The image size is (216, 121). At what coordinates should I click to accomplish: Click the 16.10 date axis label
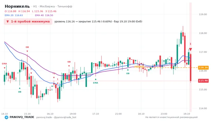pos(50,114)
